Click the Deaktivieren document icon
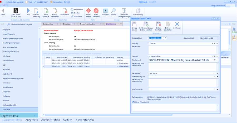The image size is (237, 123). 65,11
